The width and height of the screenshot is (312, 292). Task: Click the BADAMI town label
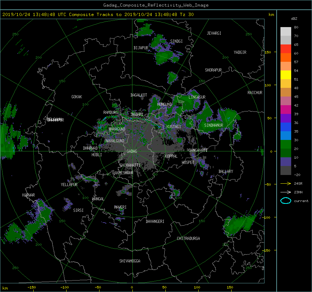tap(137, 115)
